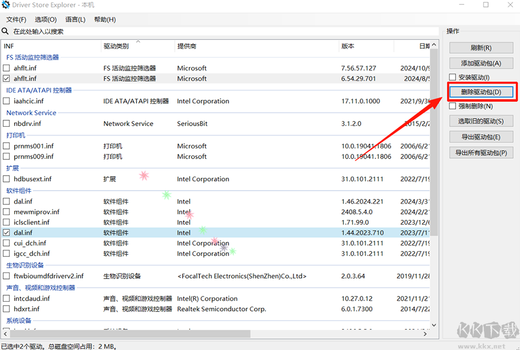Collapse the 打印机 group header
The width and height of the screenshot is (520, 350).
pyautogui.click(x=16, y=135)
